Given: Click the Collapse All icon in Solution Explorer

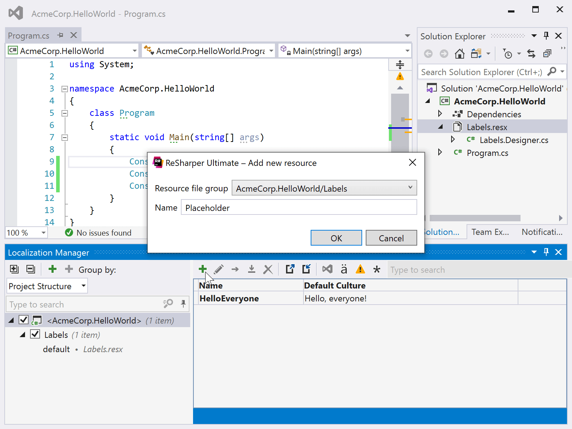Looking at the screenshot, I should [x=547, y=54].
